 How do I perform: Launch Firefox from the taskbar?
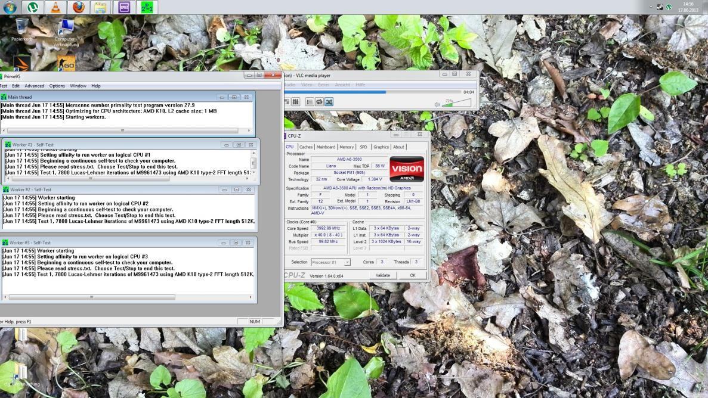click(78, 7)
